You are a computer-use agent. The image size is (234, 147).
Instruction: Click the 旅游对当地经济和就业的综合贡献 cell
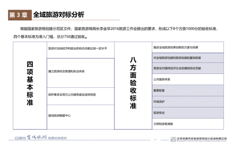point(80,50)
